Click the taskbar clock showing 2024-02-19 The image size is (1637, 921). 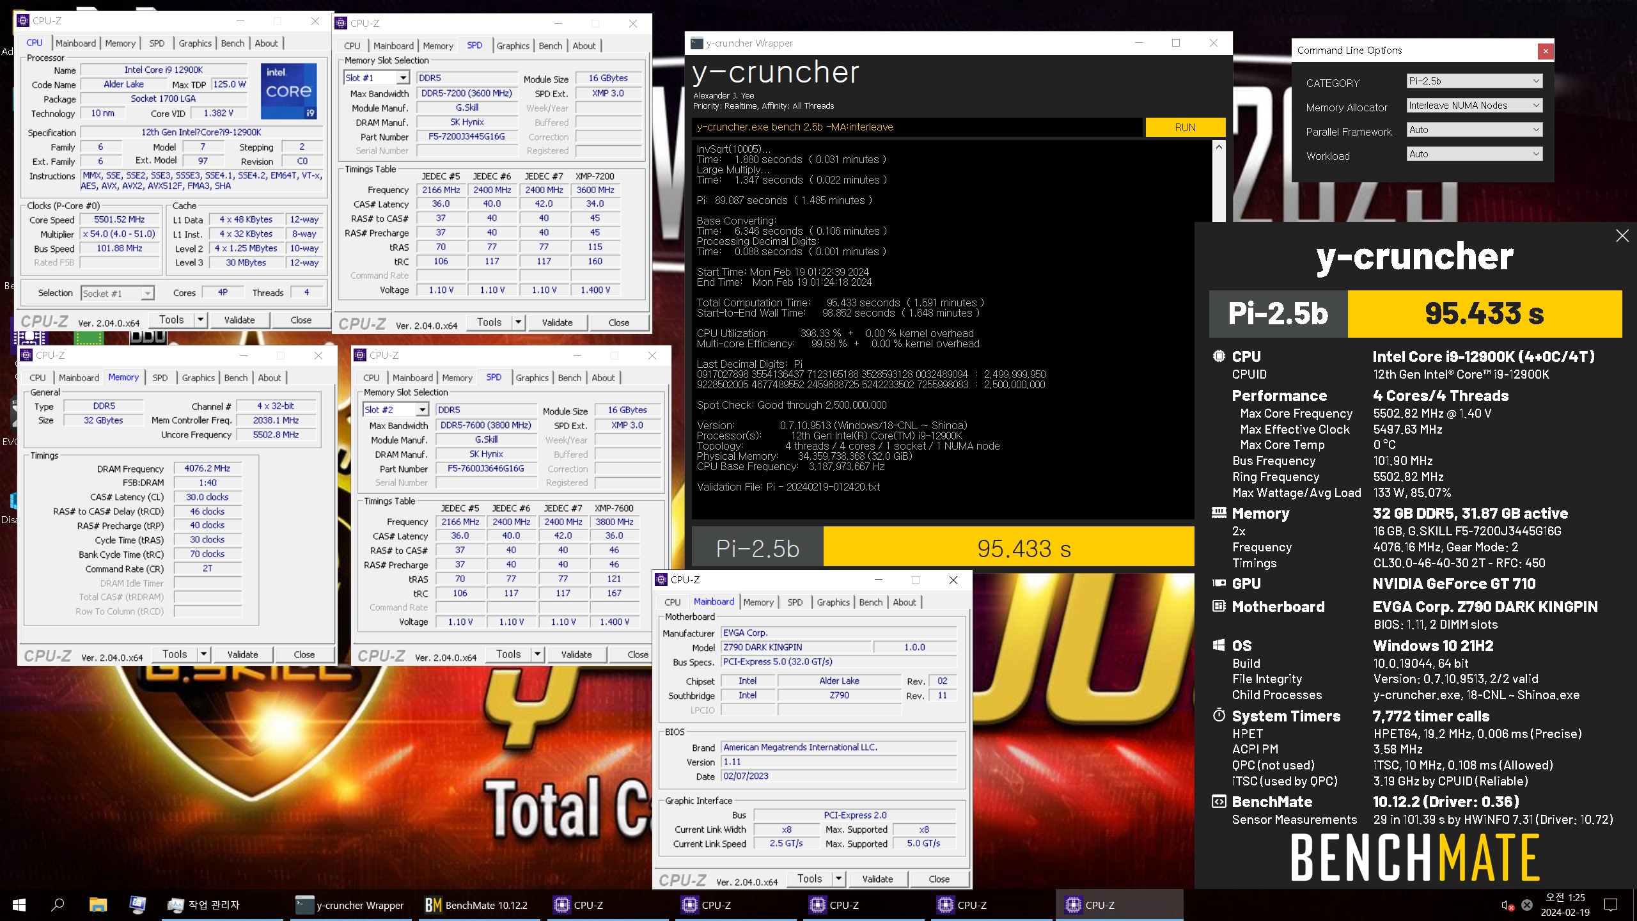point(1565,905)
